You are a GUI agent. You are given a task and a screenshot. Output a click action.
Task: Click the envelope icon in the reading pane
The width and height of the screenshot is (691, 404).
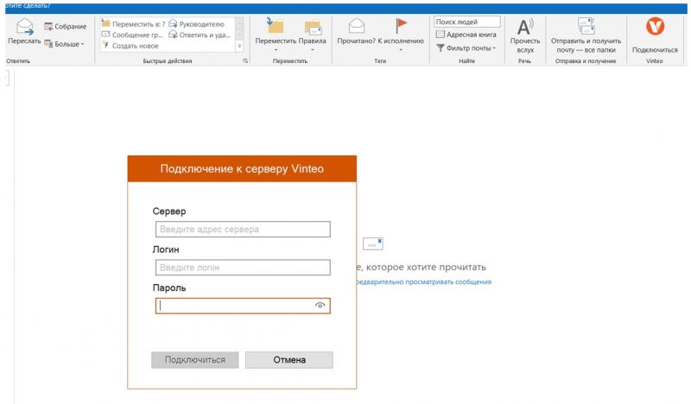tap(373, 243)
